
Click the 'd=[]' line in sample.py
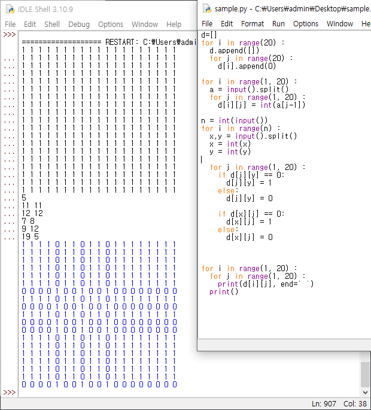[x=209, y=35]
